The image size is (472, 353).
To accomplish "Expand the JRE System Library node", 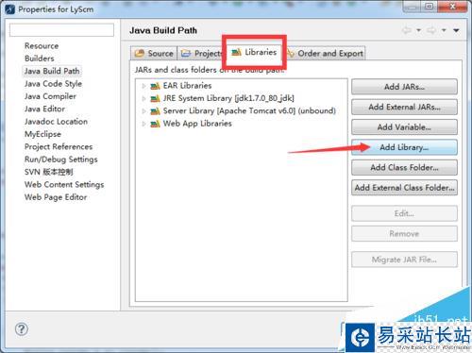I will [x=143, y=98].
